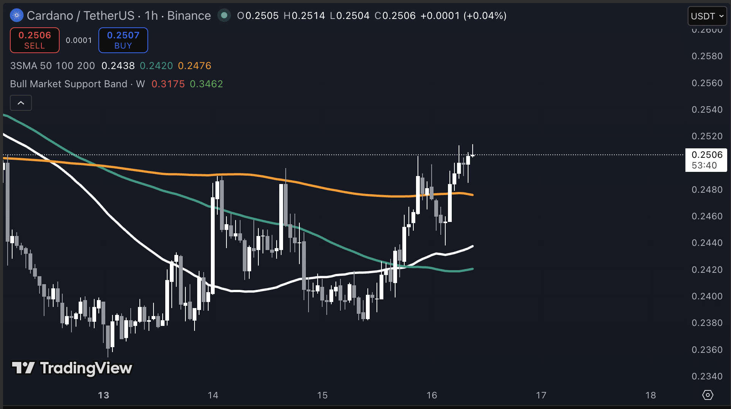Click the 0.2340 price axis label
This screenshot has height=409, width=731.
pyautogui.click(x=707, y=376)
